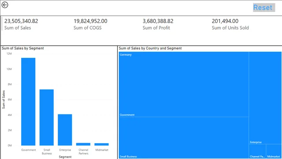Click the back arrow icon

click(x=5, y=5)
